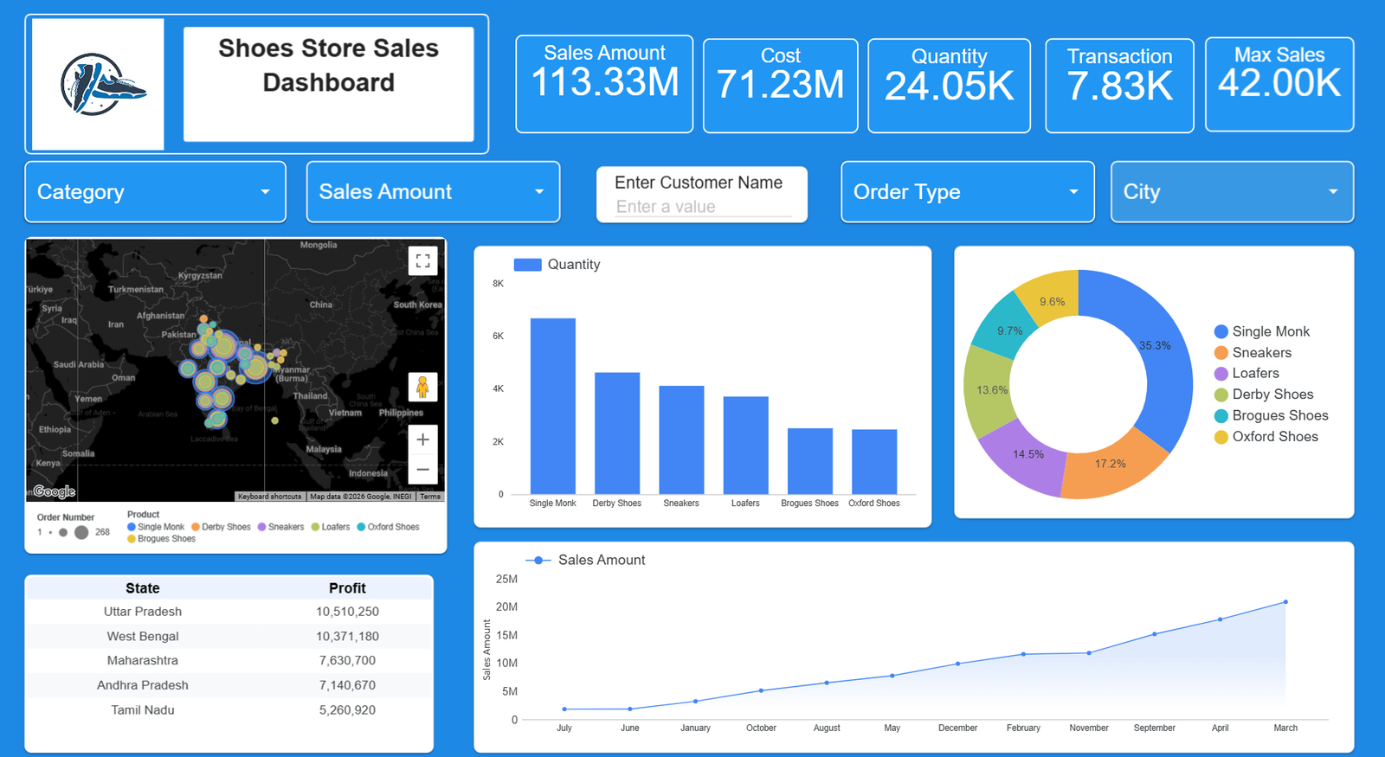Image resolution: width=1385 pixels, height=757 pixels.
Task: Open the Category filter dropdown
Action: click(156, 192)
